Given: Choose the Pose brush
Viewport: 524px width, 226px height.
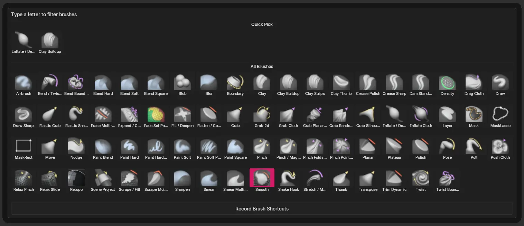Looking at the screenshot, I should coord(447,149).
